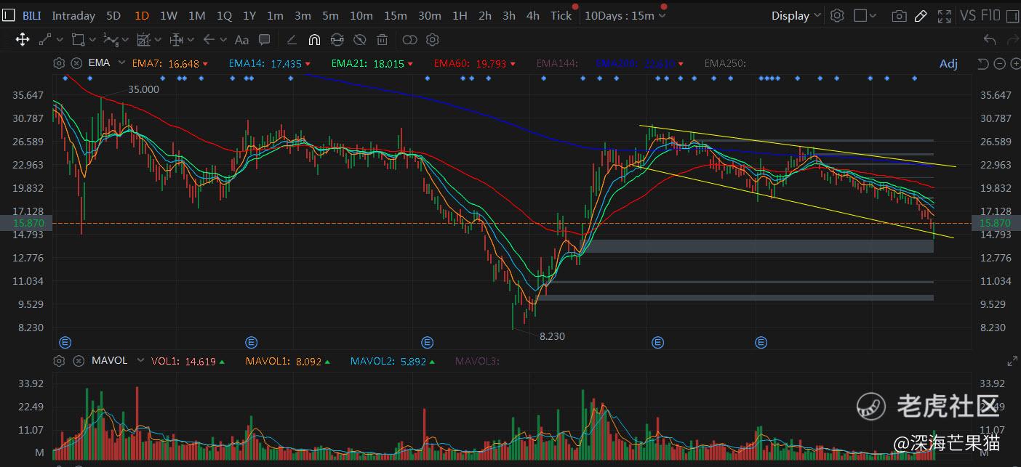The image size is (1021, 467).
Task: Toggle the EMA144 line label
Action: click(x=557, y=64)
